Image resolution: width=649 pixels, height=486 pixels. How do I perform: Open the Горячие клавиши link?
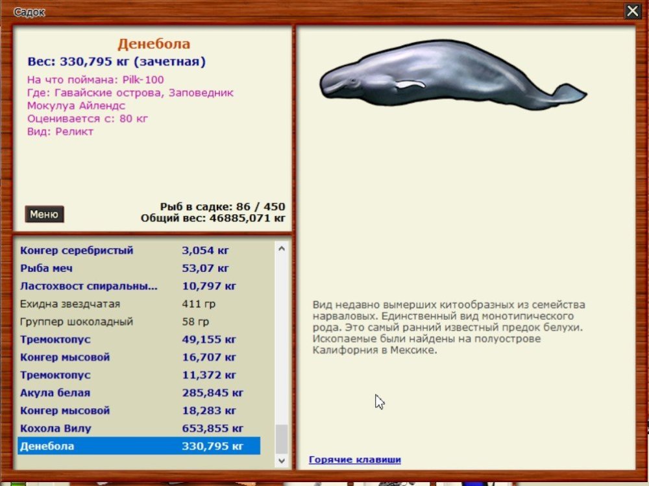tap(355, 459)
